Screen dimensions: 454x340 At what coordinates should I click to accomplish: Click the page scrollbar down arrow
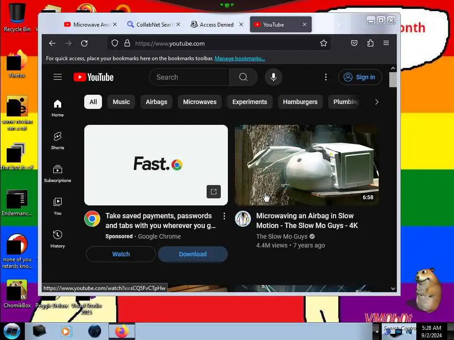click(393, 289)
